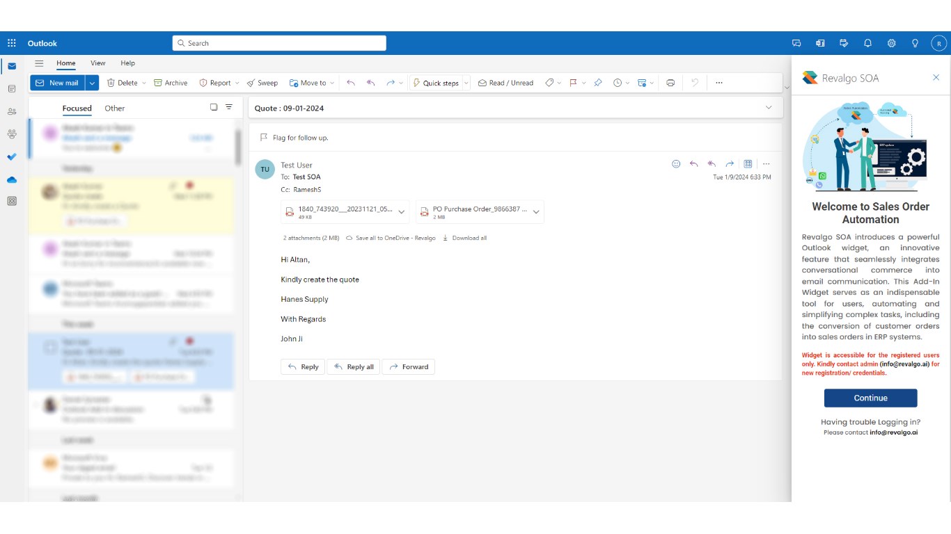Expand conversation subject chevron
951x534 pixels.
769,108
